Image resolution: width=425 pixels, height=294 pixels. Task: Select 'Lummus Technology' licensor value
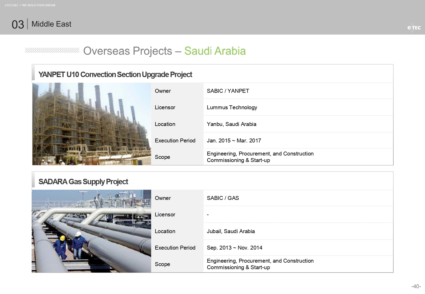[x=232, y=107]
